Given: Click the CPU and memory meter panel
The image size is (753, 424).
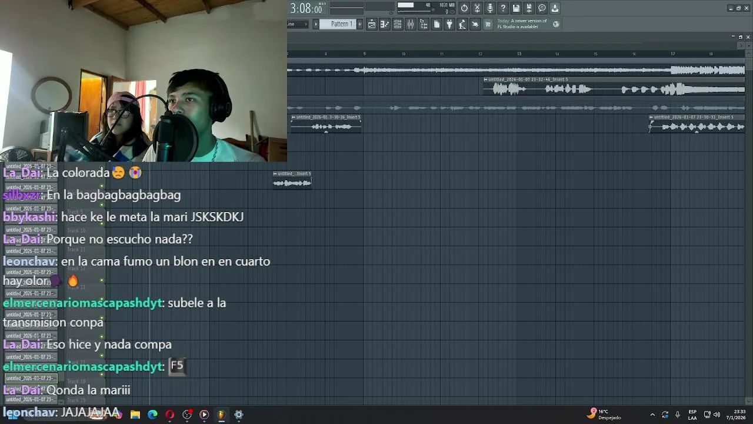Looking at the screenshot, I should coord(426,8).
